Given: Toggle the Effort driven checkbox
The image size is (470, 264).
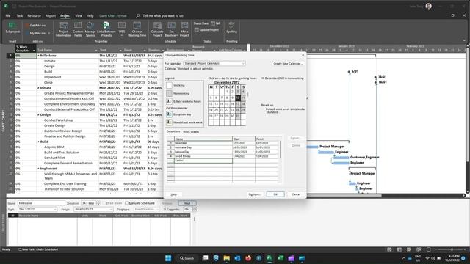Looking at the screenshot, I should click(x=104, y=203).
